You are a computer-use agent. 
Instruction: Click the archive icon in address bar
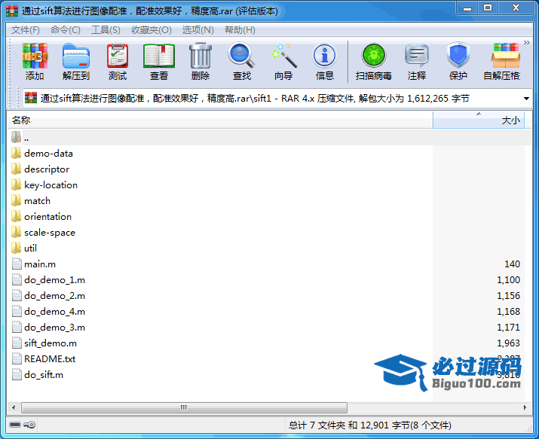click(31, 98)
